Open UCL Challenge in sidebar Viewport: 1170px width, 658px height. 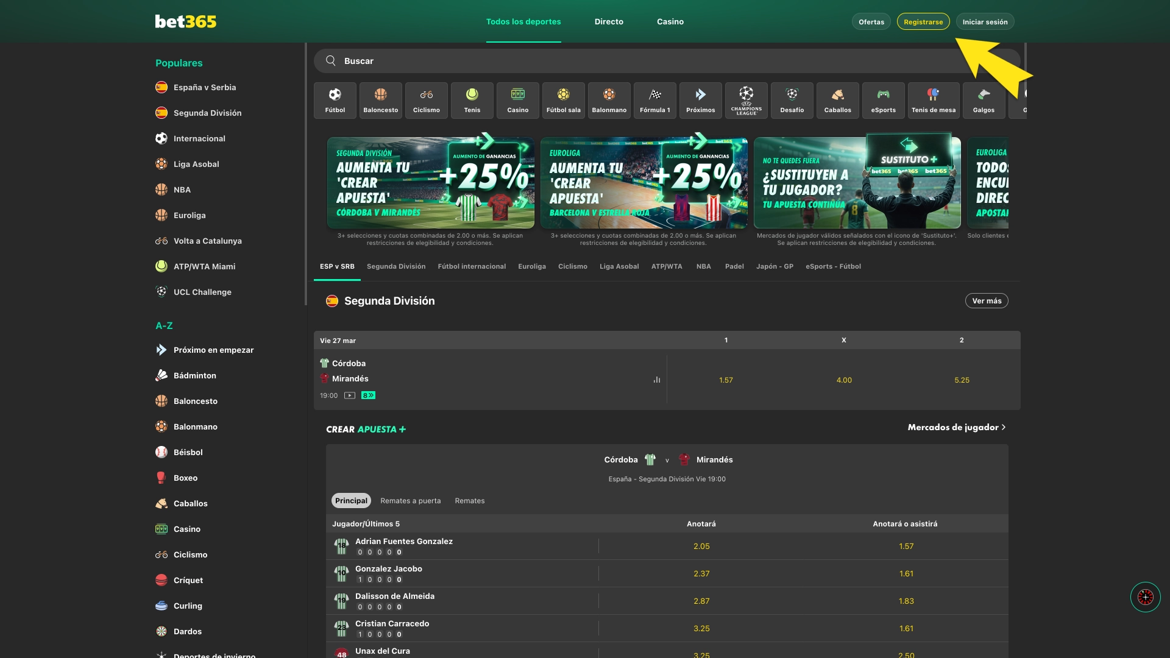pyautogui.click(x=202, y=292)
